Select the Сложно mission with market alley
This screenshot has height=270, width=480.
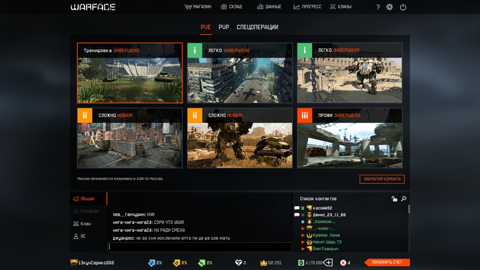[130, 138]
